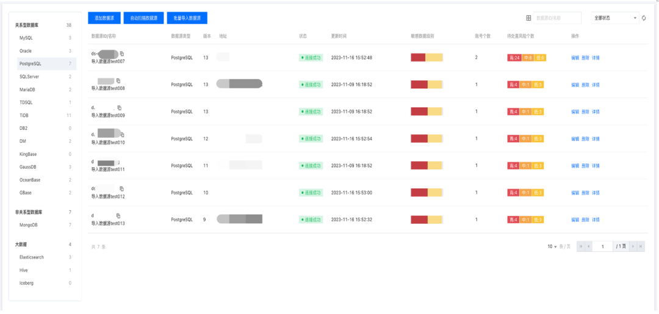Select MySQL in the database sidebar
659x314 pixels.
[46, 38]
